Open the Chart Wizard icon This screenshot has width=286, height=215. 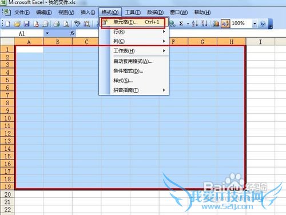216,24
